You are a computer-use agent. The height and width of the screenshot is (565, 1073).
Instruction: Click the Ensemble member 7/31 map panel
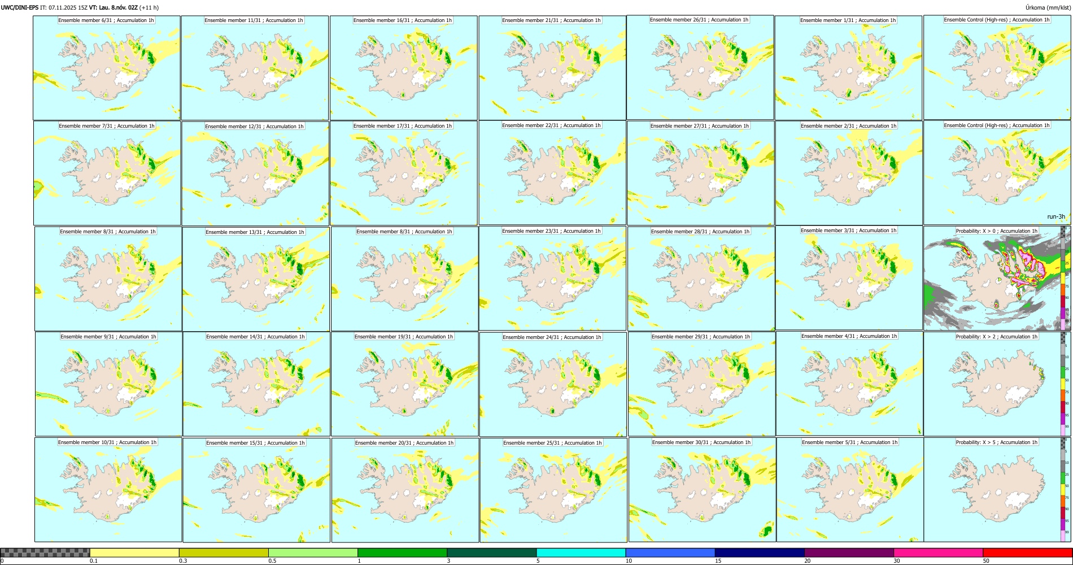coord(107,173)
